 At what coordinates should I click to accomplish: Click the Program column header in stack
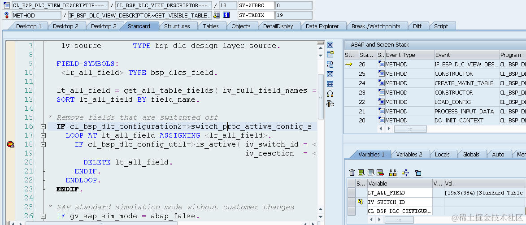[x=513, y=55]
